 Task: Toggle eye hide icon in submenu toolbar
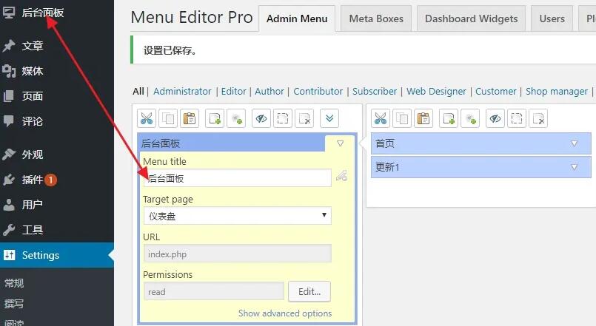(x=495, y=118)
